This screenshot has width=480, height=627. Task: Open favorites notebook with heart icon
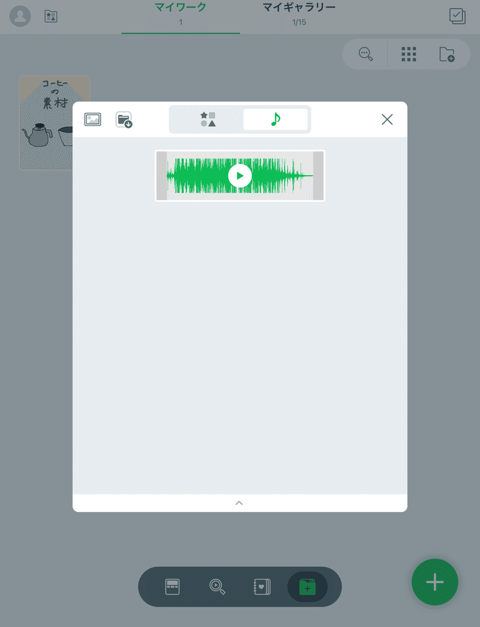(262, 587)
